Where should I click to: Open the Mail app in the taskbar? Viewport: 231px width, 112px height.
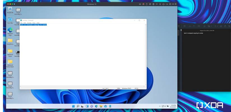coord(106,106)
